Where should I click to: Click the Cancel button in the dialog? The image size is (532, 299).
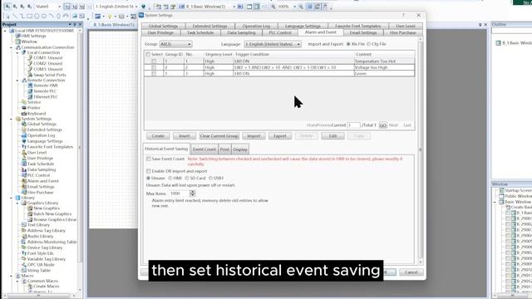click(411, 272)
